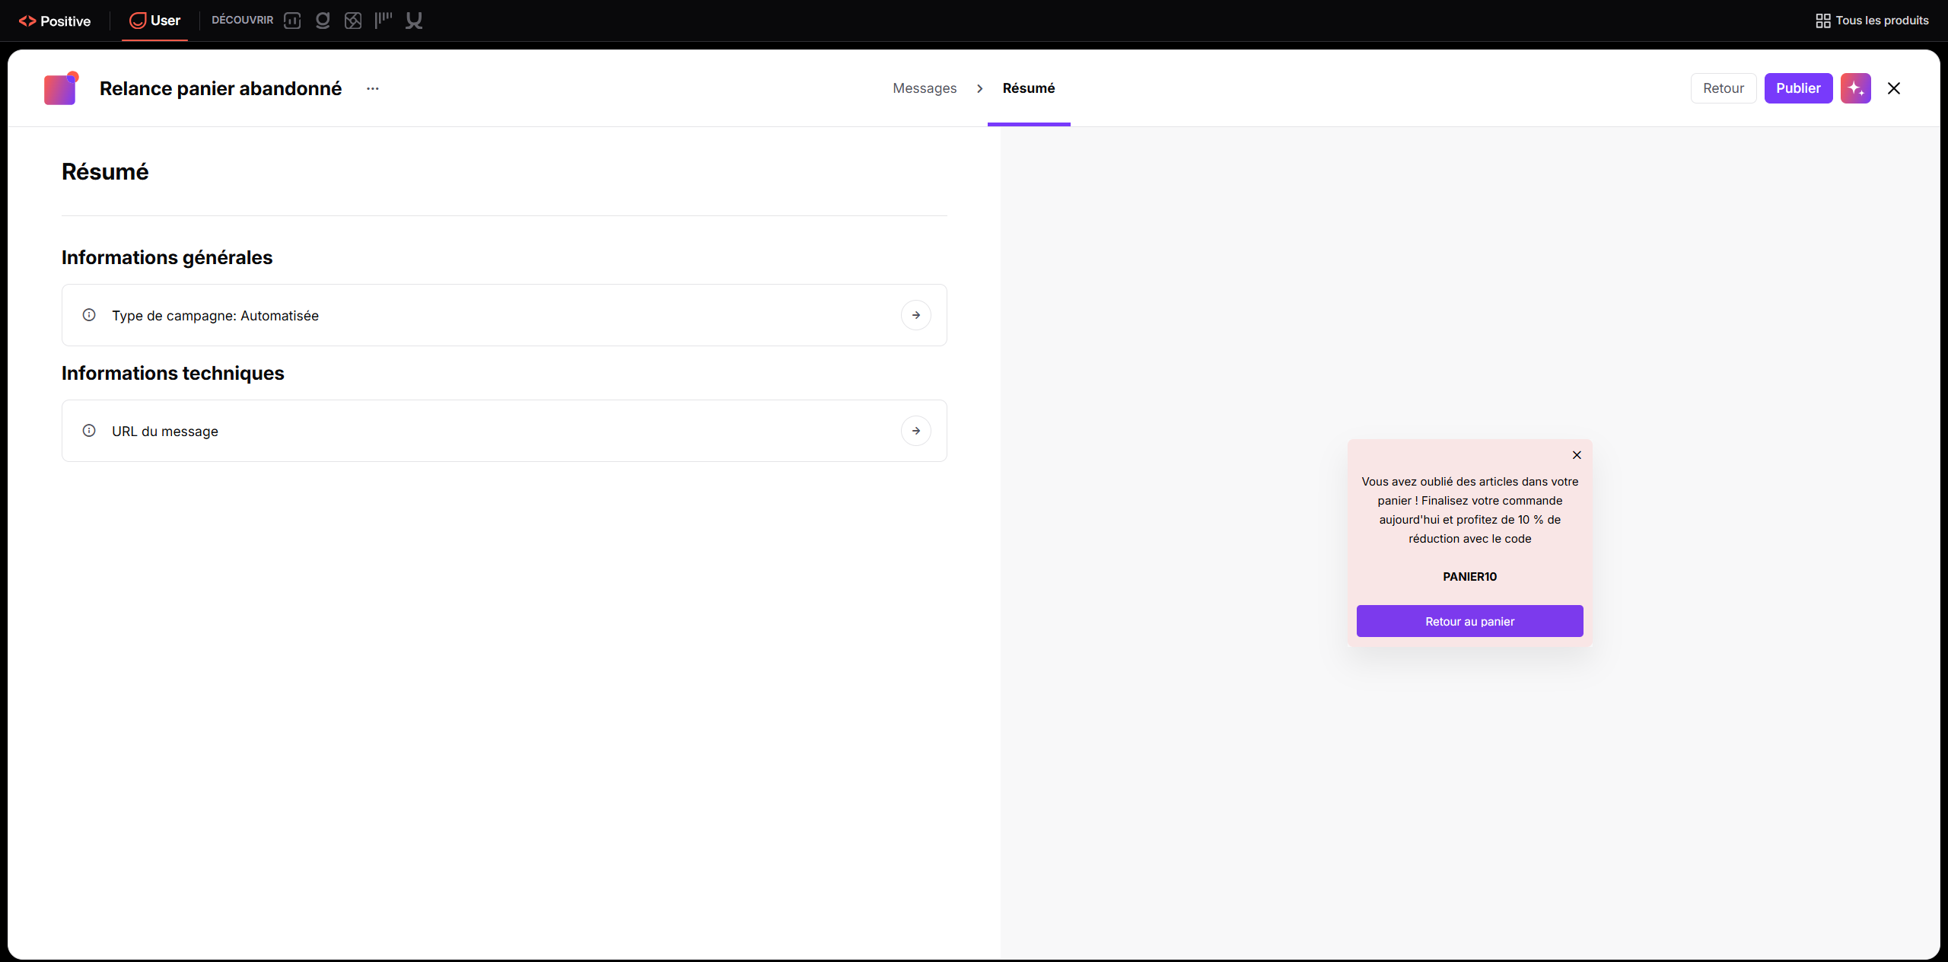The height and width of the screenshot is (962, 1948).
Task: Click the Relance panier abandonné title
Action: (221, 88)
